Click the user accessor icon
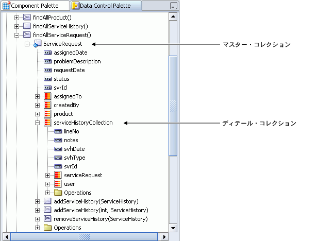This screenshot has width=334, height=241. click(58, 184)
